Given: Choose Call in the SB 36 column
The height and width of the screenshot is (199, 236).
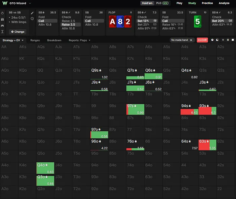Looking at the screenshot, I should click(94, 21).
